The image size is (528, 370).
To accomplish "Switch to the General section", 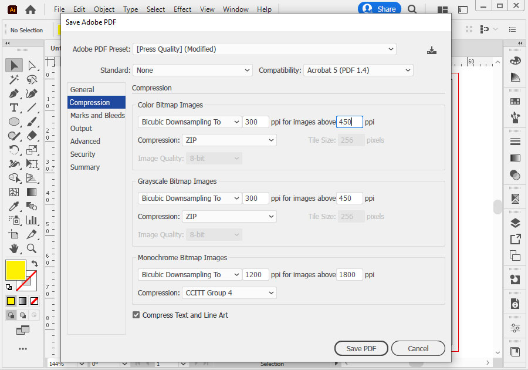I will pyautogui.click(x=96, y=90).
